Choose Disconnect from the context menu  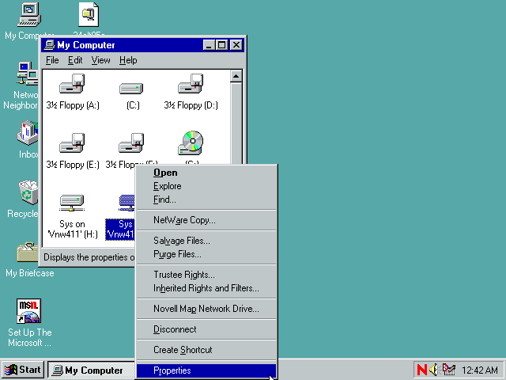(x=206, y=329)
